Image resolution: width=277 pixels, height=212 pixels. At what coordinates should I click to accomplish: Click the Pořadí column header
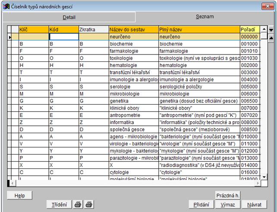coord(249,29)
